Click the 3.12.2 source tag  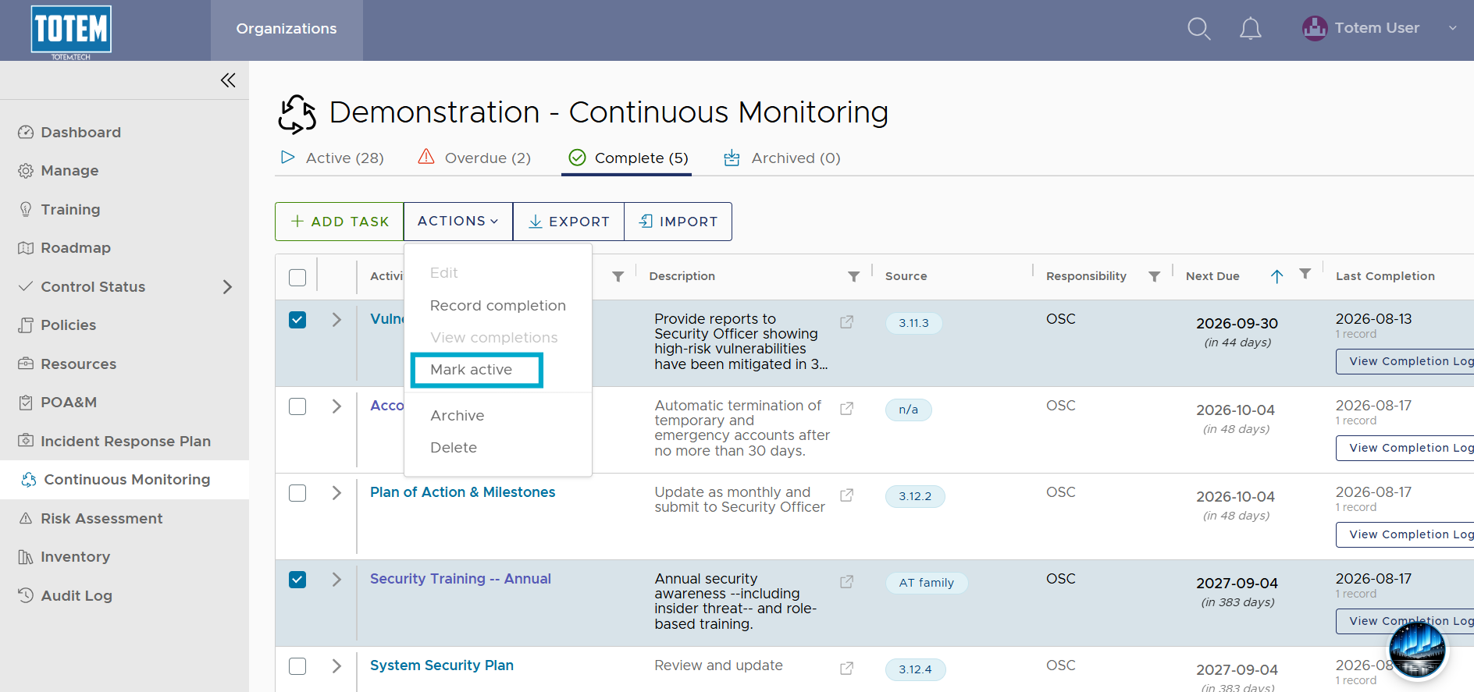click(915, 496)
